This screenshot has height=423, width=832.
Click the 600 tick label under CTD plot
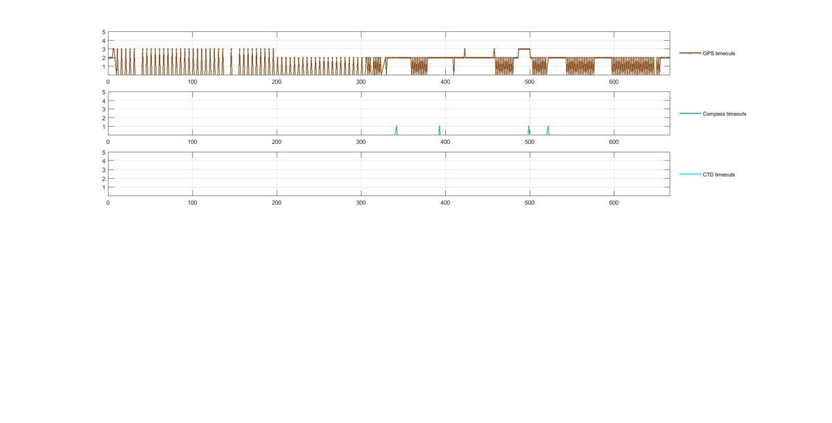[614, 203]
